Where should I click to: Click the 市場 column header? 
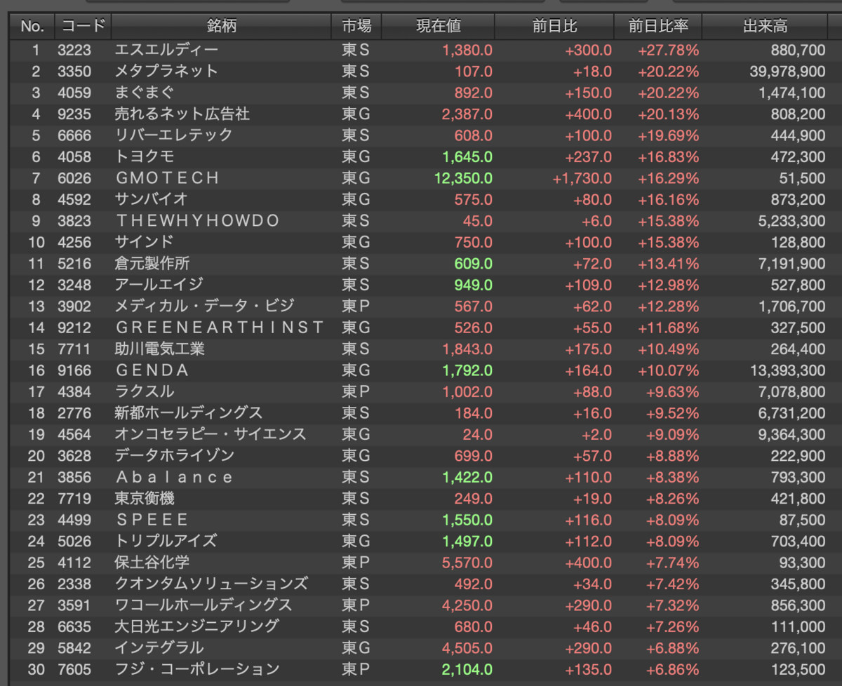click(x=357, y=27)
